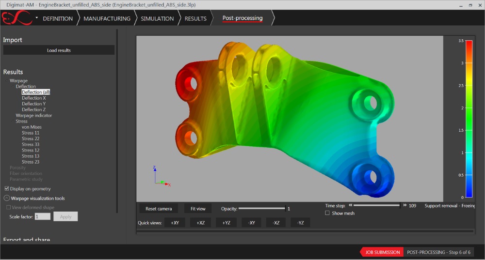The image size is (485, 260).
Task: Step the time step backward with rewind arrows
Action: 350,205
